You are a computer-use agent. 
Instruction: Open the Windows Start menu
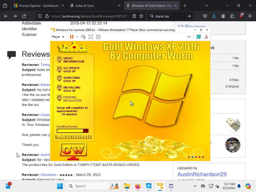60,186
